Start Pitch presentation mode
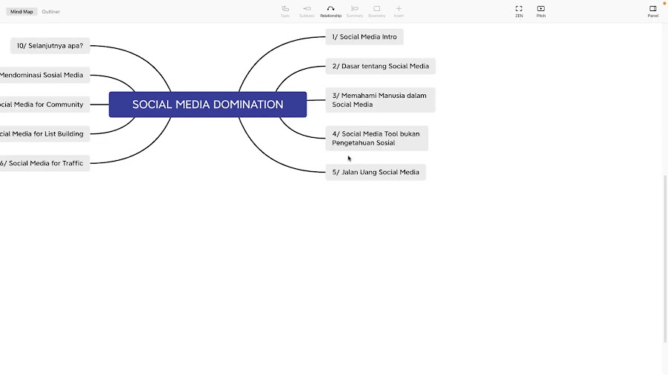This screenshot has height=375, width=668. pos(540,11)
